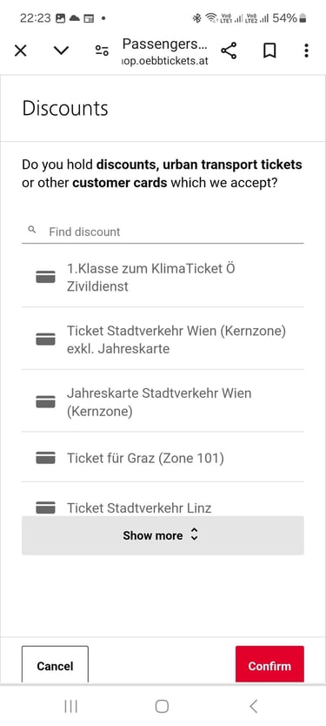Tap the downward chevron to minimize tab

click(x=61, y=50)
